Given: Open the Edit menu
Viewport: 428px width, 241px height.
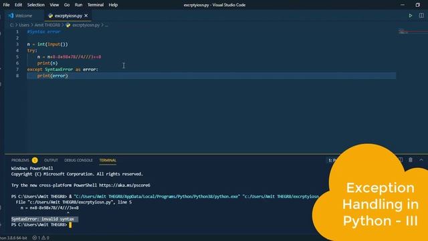Looking at the screenshot, I should (18, 5).
